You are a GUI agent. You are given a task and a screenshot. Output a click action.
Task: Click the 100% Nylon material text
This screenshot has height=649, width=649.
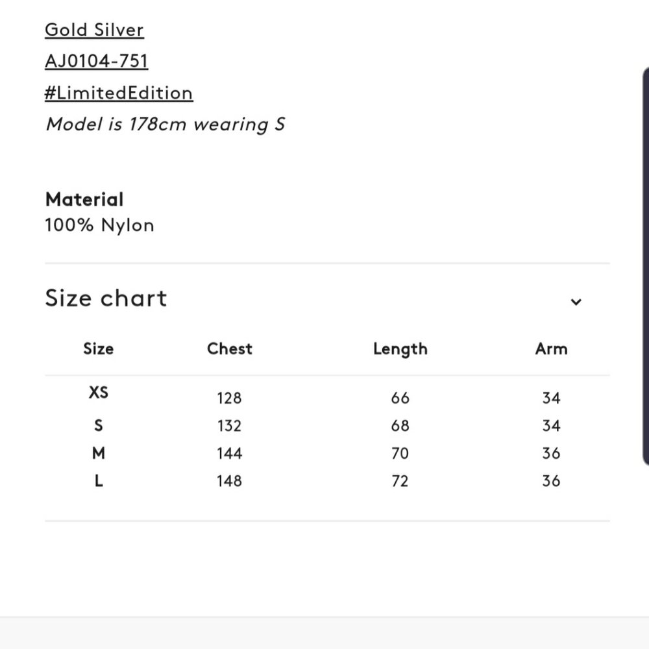(99, 225)
